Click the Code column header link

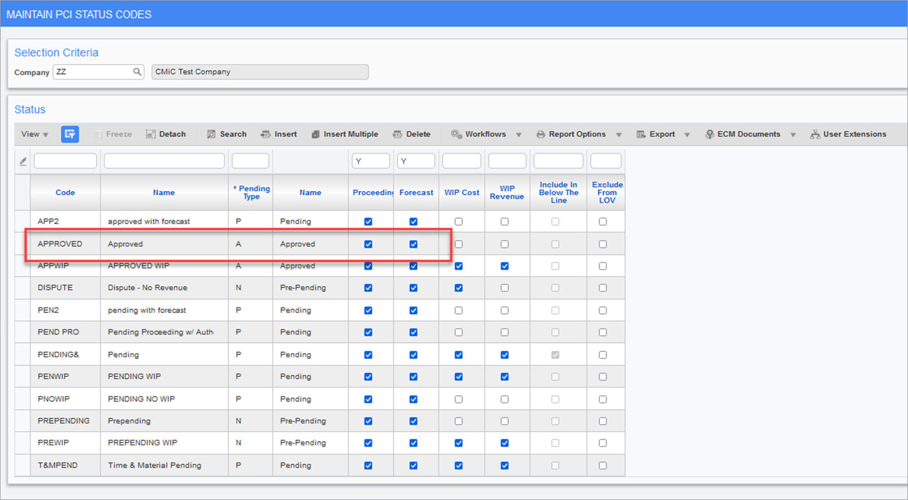pos(65,193)
